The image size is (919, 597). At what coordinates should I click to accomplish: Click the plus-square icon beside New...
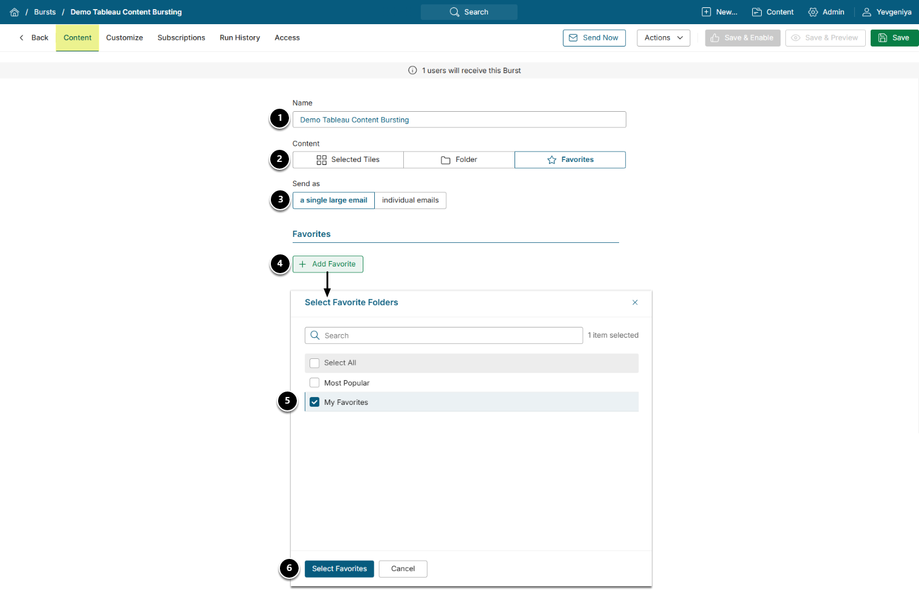[706, 12]
